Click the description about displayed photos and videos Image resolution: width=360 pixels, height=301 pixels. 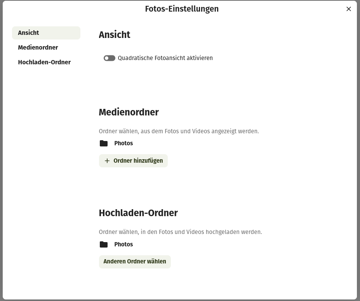[x=179, y=131]
